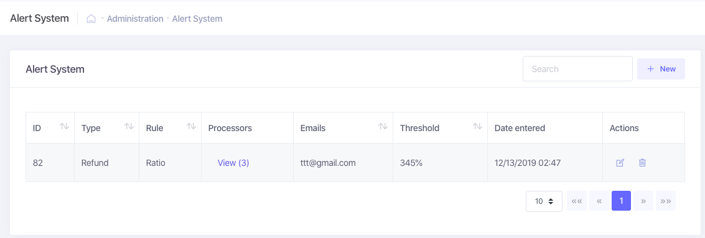
Task: Go to the previous page with « button
Action: (599, 201)
